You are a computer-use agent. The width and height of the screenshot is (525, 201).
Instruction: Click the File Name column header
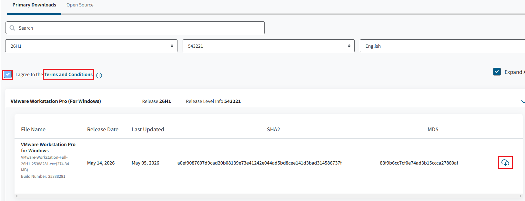point(33,129)
